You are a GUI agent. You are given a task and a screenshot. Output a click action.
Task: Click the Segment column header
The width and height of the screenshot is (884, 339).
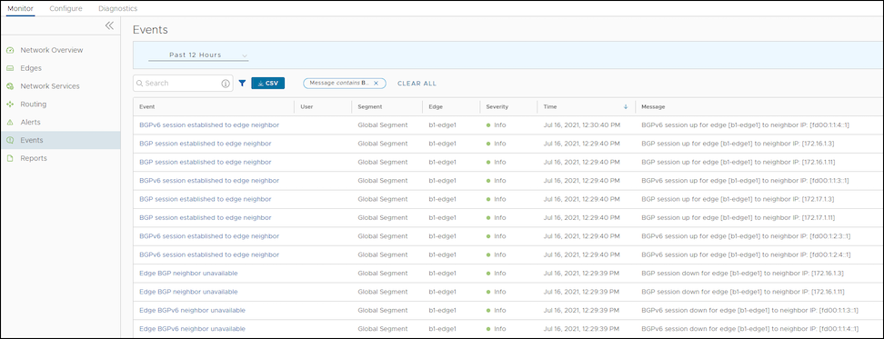(x=370, y=106)
